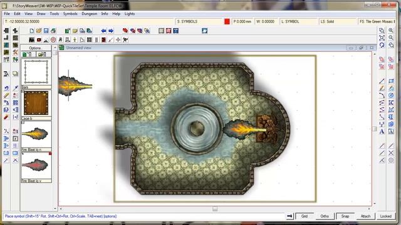
Task: Open the File menu
Action: tap(7, 14)
